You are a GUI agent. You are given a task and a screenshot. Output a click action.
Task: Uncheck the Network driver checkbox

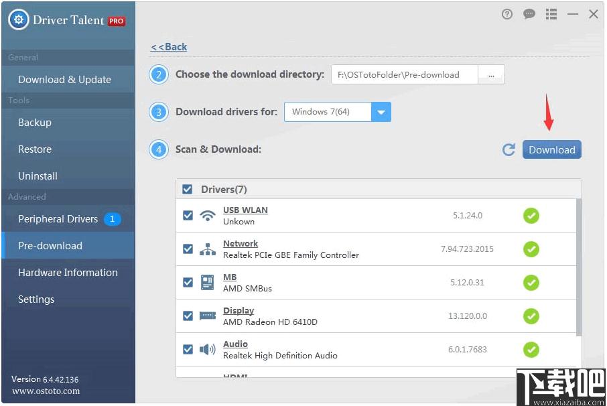[188, 249]
